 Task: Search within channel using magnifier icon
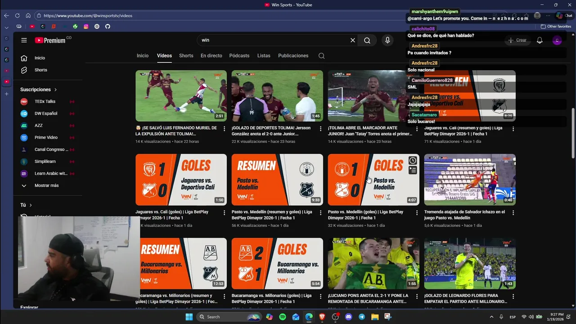pos(321,56)
